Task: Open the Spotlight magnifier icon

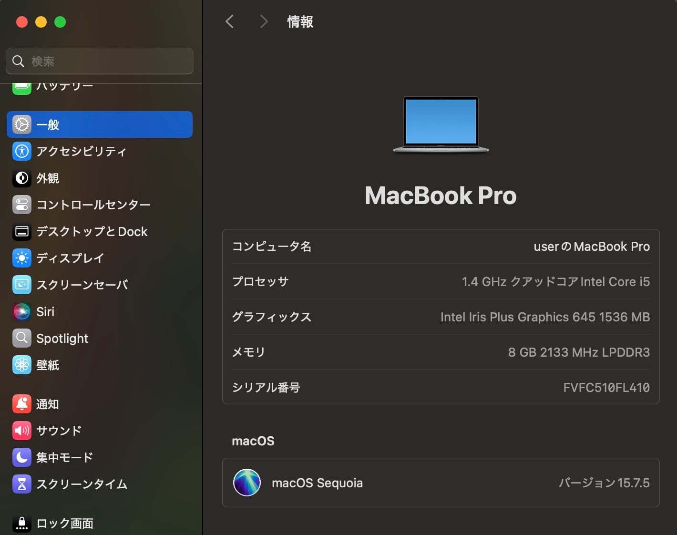Action: point(22,338)
